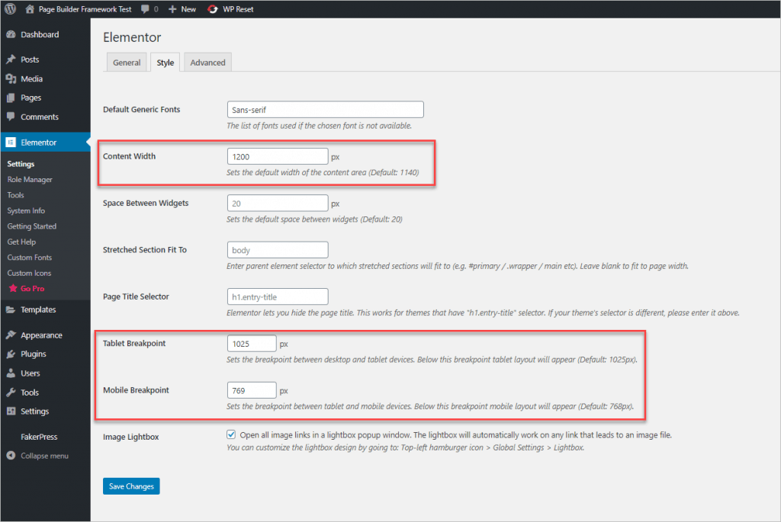The width and height of the screenshot is (781, 522).
Task: Click the Content Width input field
Action: point(278,156)
